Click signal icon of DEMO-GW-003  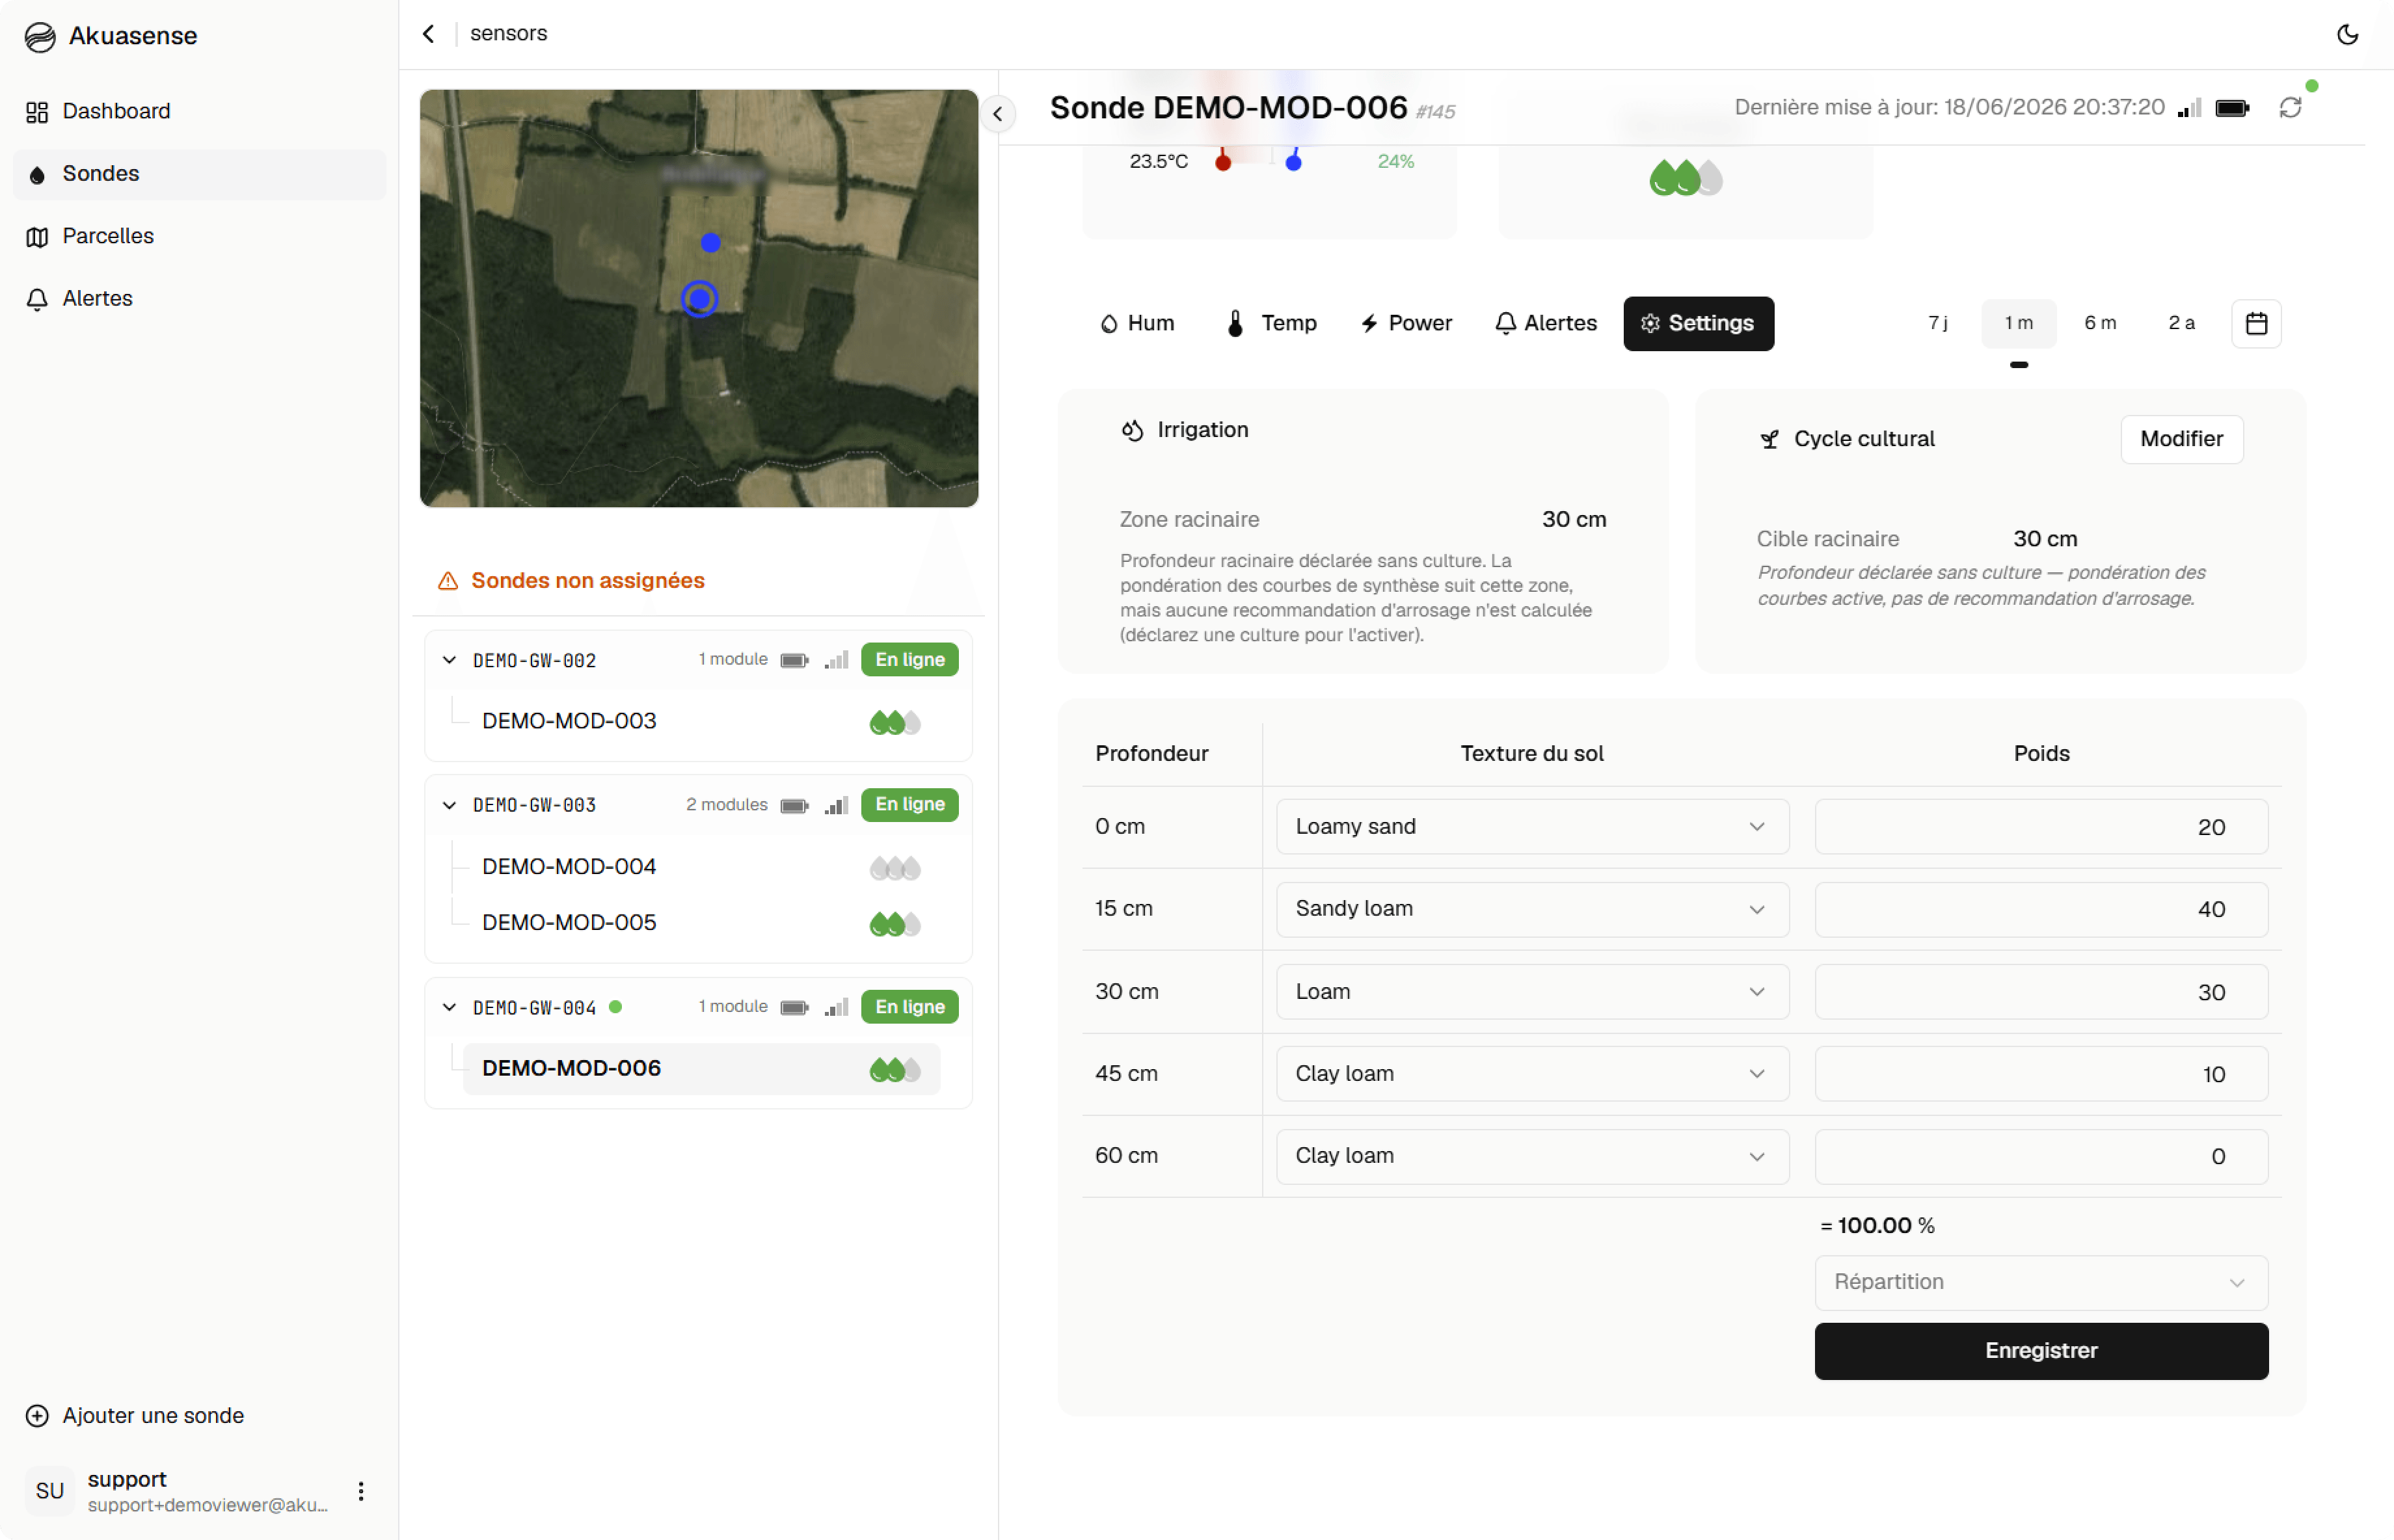(836, 805)
